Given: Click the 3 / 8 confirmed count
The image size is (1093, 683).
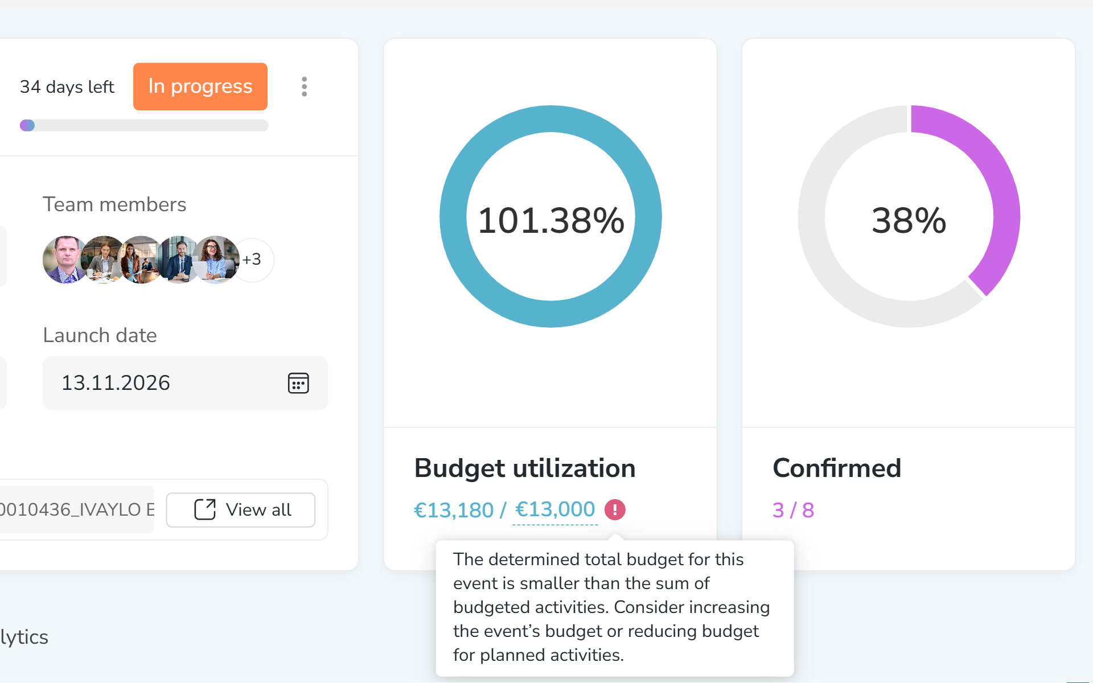Looking at the screenshot, I should point(793,510).
